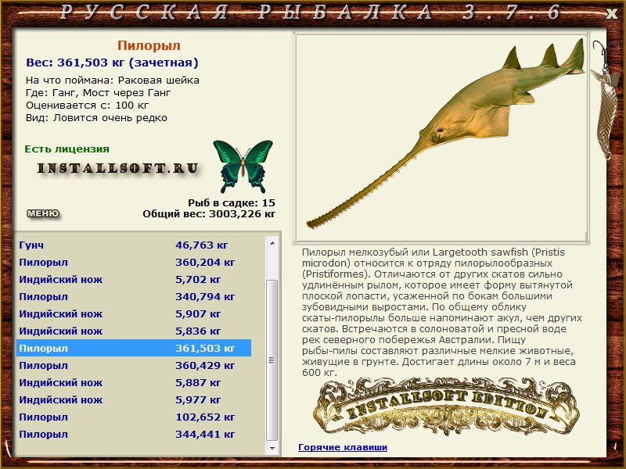Click the Где: Ганг, Мост через Ганг line
The width and height of the screenshot is (626, 469).
(x=99, y=93)
